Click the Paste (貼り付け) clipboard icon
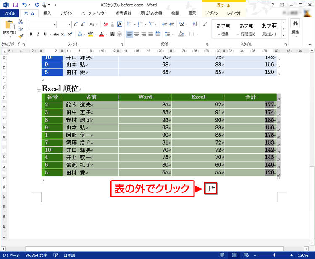The height and width of the screenshot is (259, 315). [10, 25]
